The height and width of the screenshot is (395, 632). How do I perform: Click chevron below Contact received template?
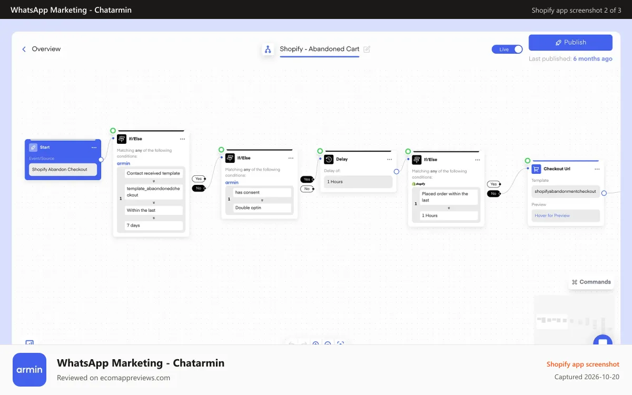coord(154,181)
